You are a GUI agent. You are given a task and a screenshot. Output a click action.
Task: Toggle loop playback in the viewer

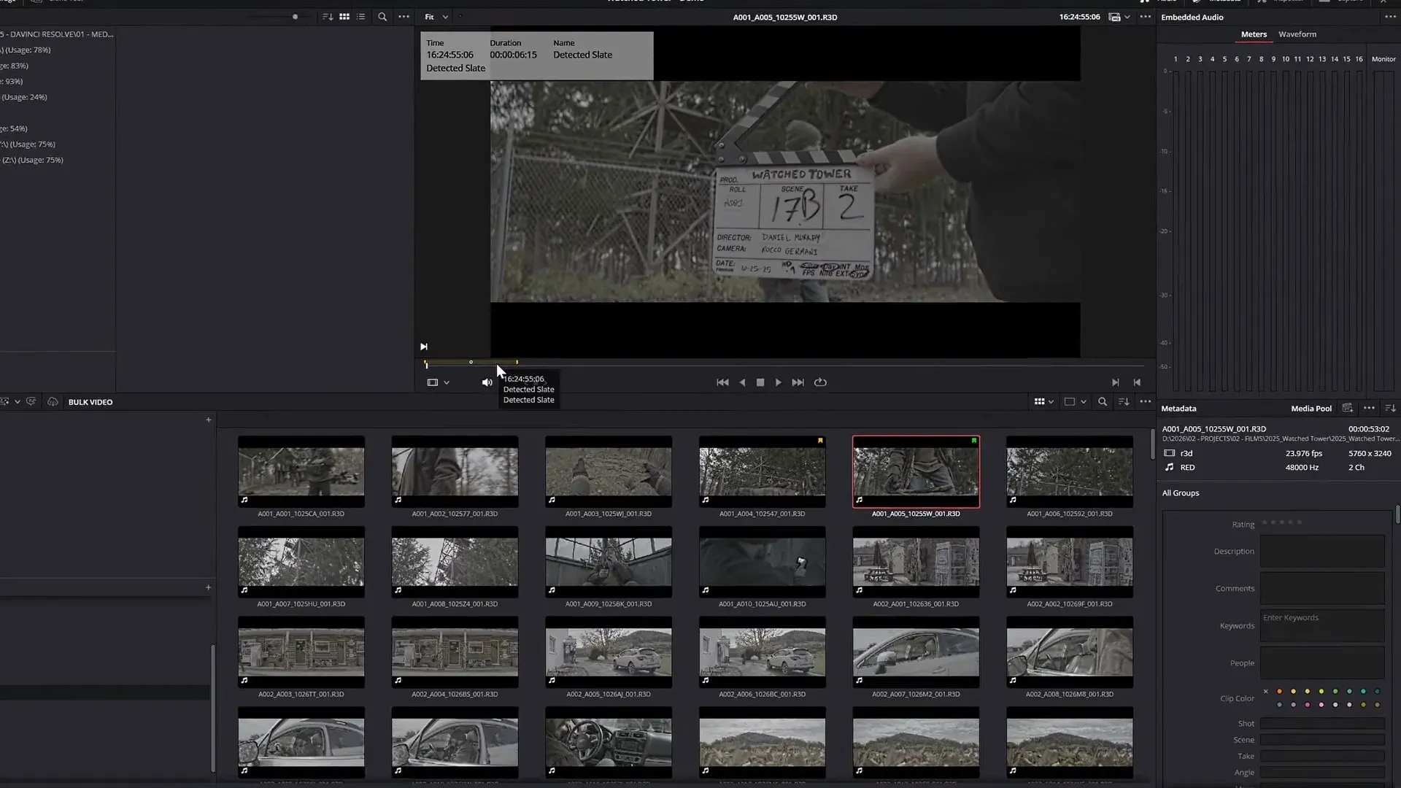[x=820, y=382]
